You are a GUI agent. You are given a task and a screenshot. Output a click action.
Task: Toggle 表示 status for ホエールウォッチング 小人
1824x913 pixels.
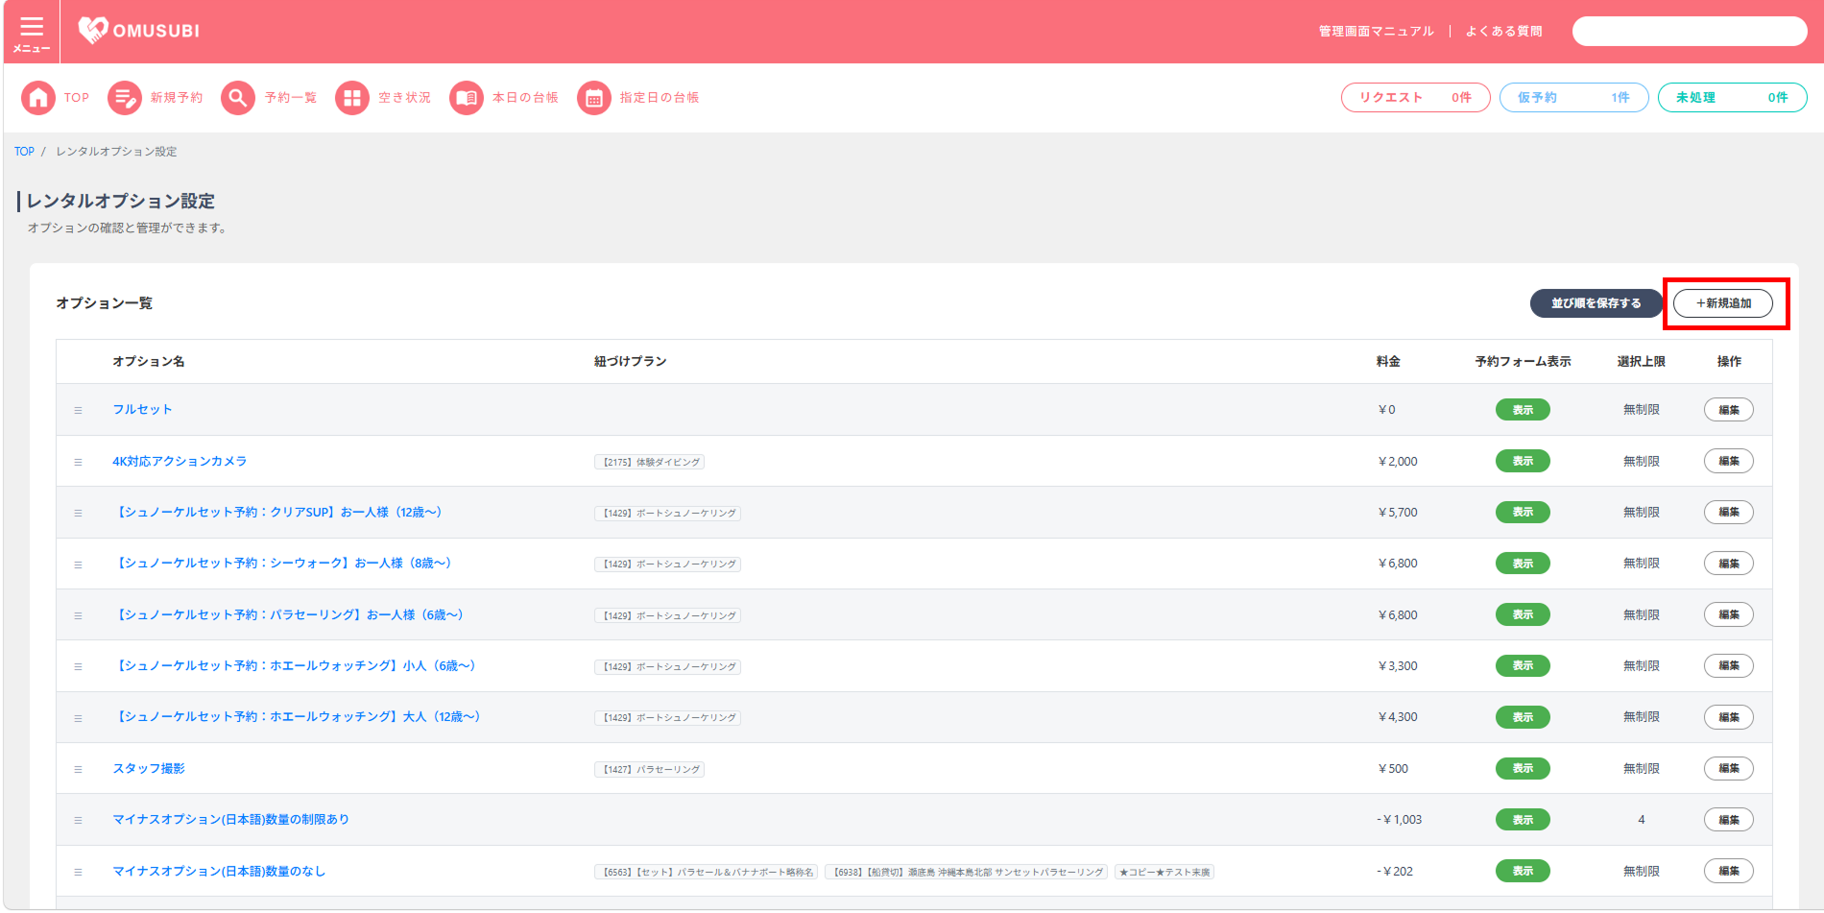coord(1523,665)
